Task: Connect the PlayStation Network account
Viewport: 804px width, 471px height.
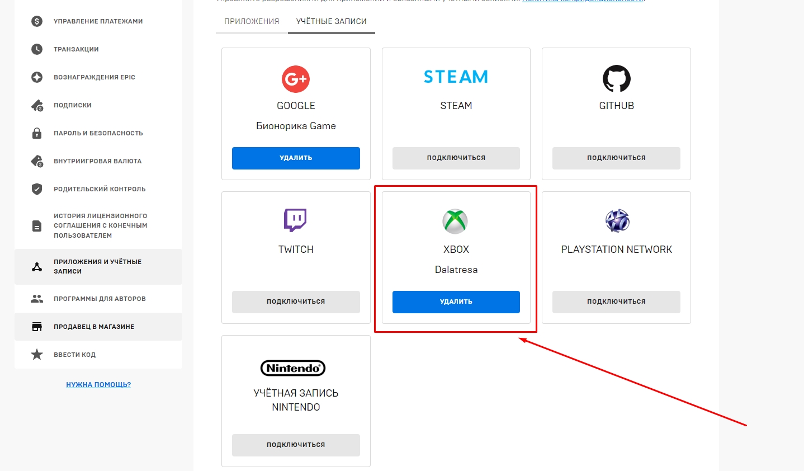Action: pyautogui.click(x=616, y=302)
